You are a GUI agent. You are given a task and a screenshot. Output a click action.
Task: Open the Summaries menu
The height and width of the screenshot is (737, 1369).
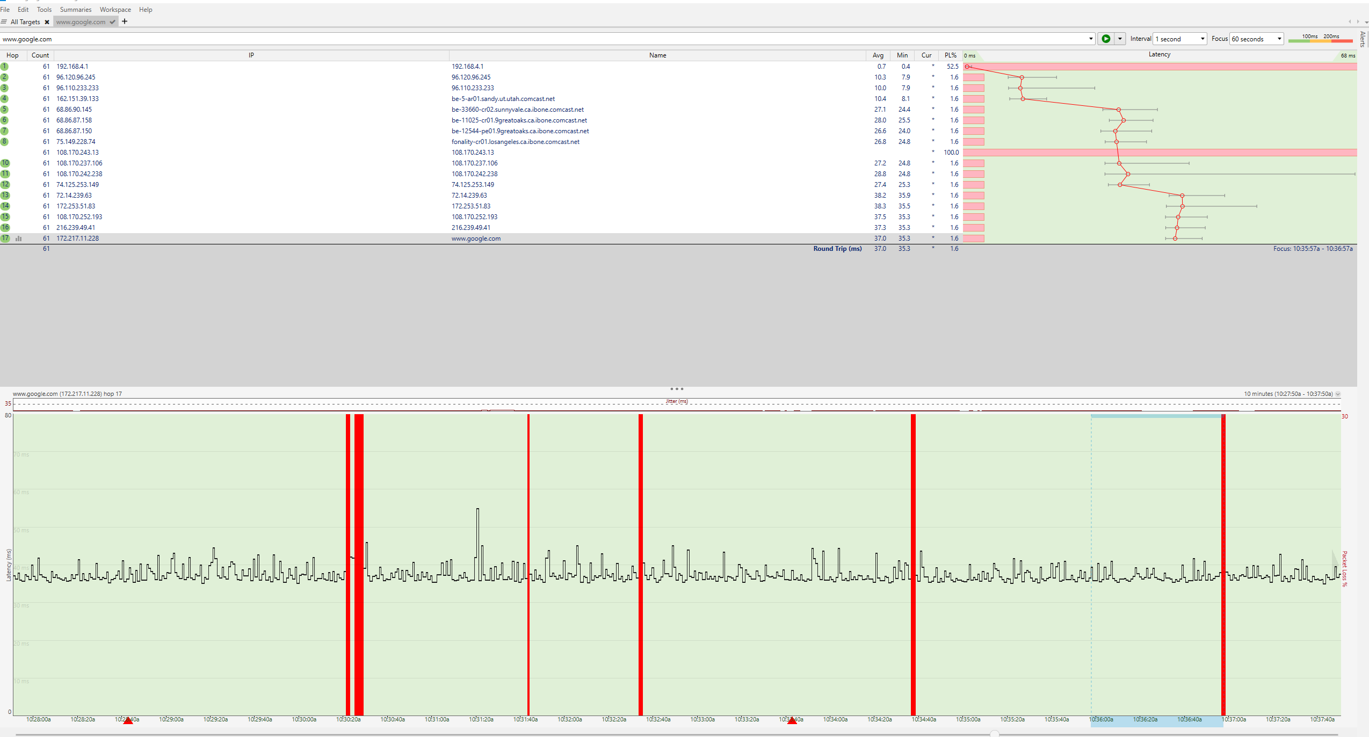coord(75,10)
